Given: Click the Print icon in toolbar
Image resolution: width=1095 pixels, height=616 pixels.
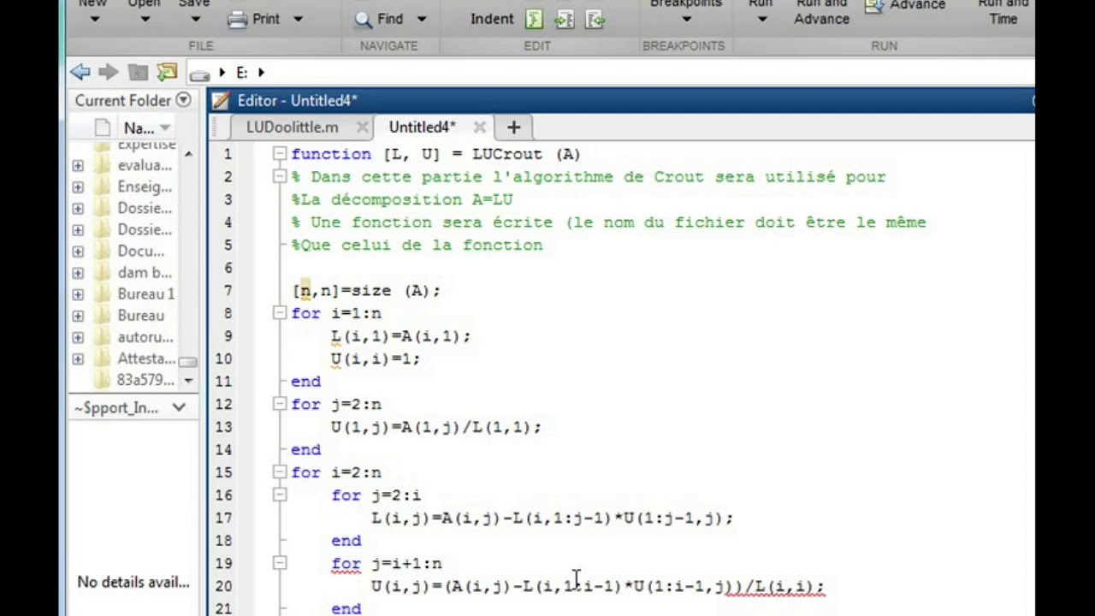Looking at the screenshot, I should (x=238, y=19).
